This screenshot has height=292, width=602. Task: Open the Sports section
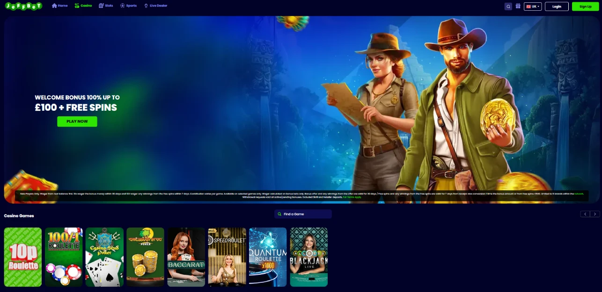(x=128, y=6)
